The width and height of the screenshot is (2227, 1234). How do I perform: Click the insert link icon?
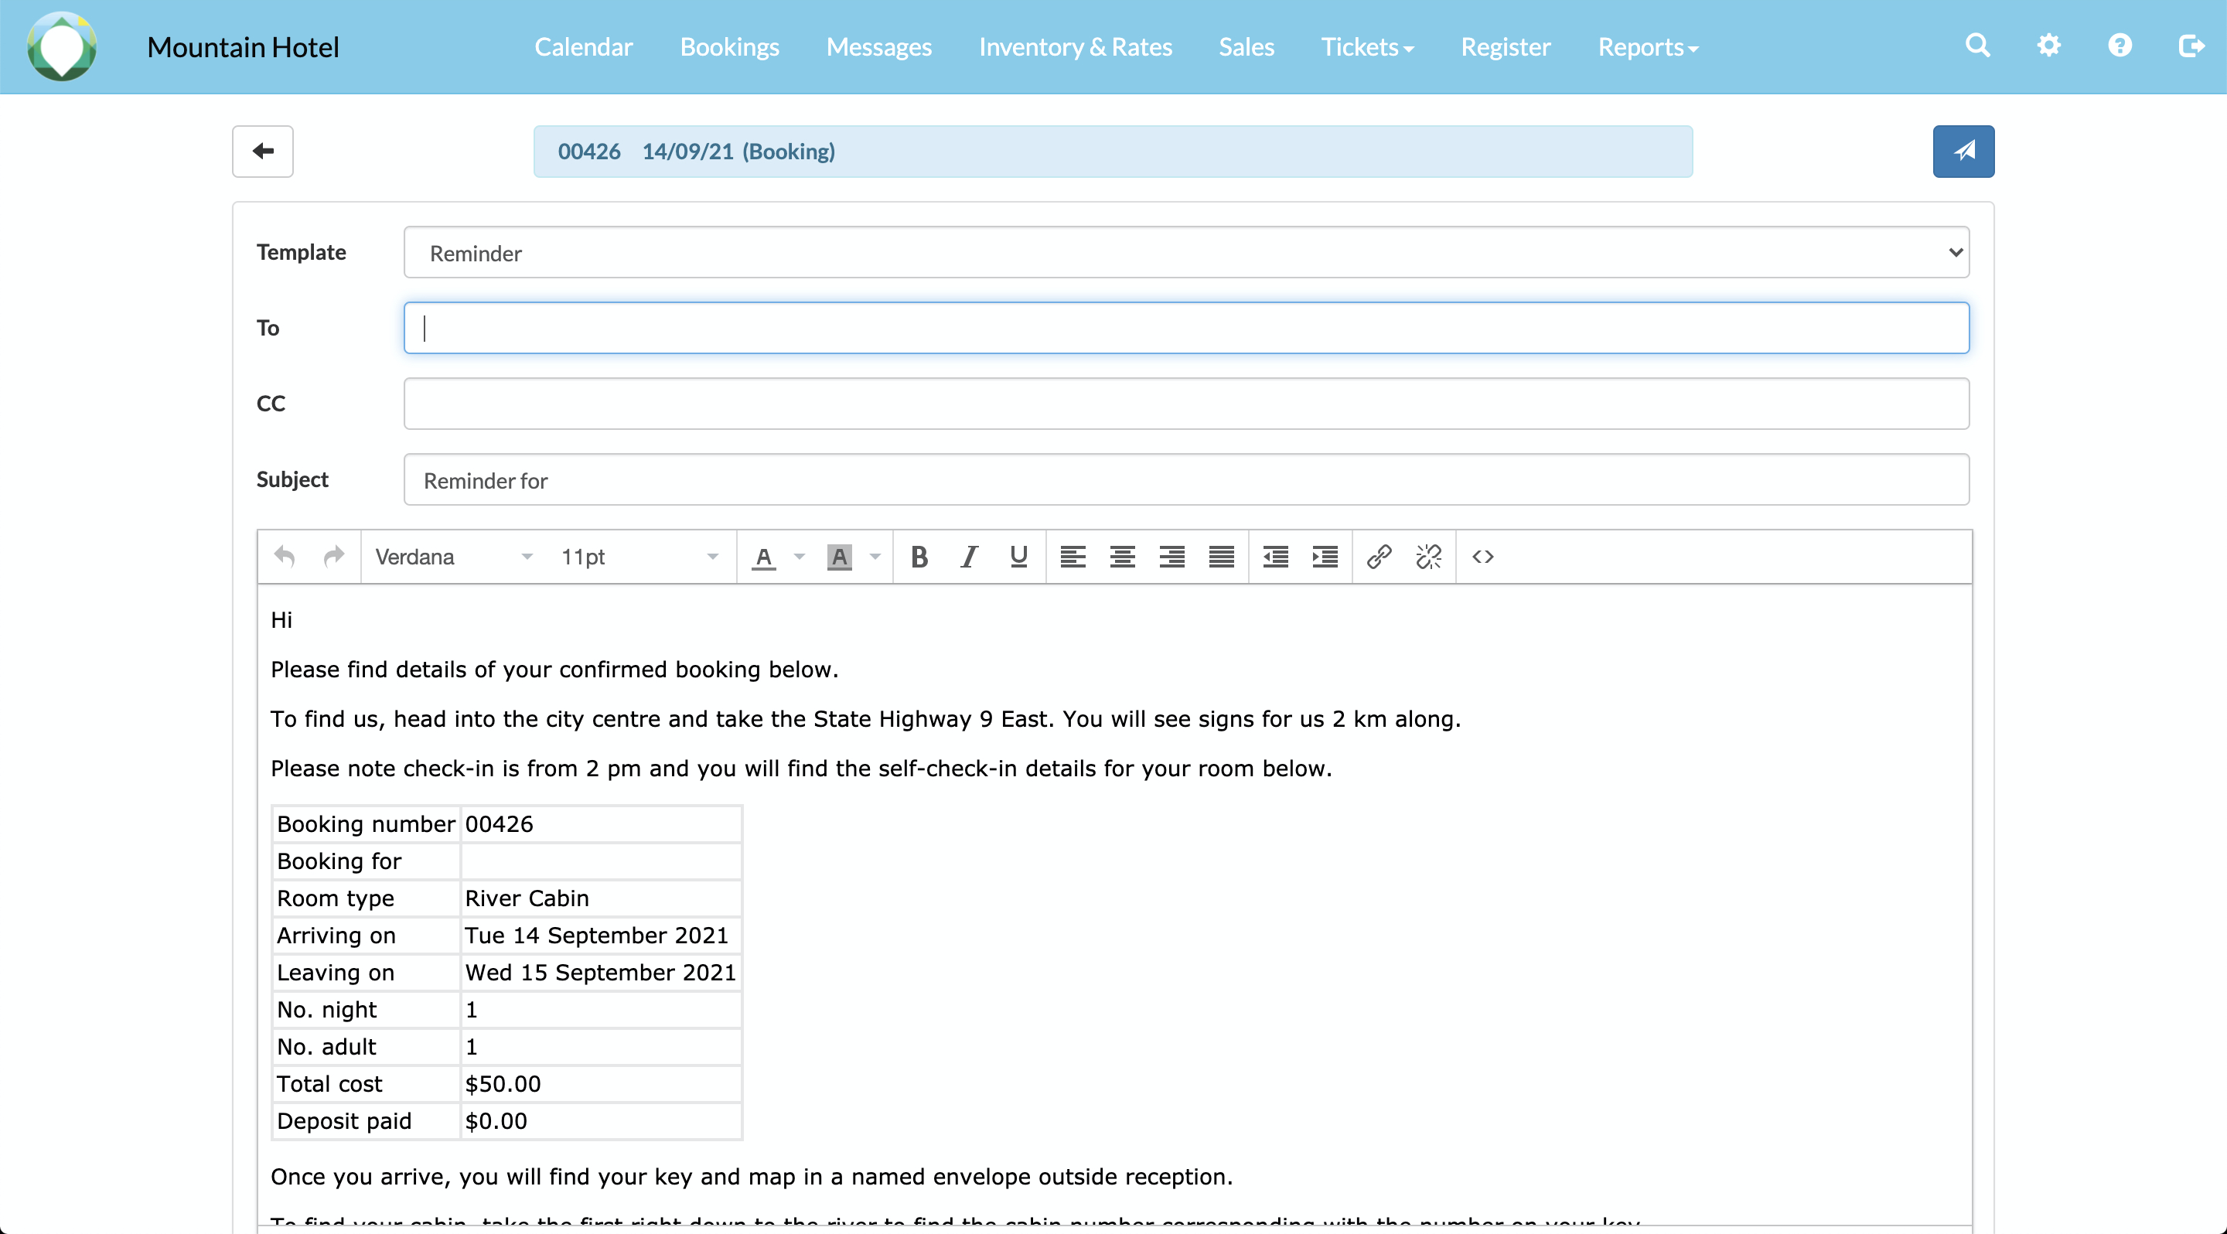tap(1378, 557)
